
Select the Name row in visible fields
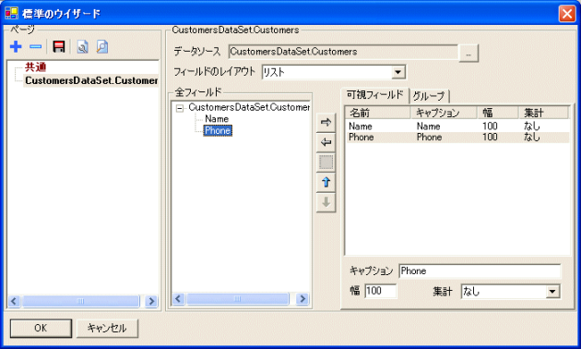(457, 126)
